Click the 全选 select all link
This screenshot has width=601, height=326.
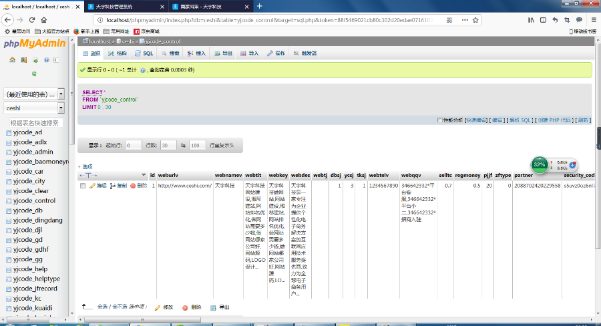[104, 307]
